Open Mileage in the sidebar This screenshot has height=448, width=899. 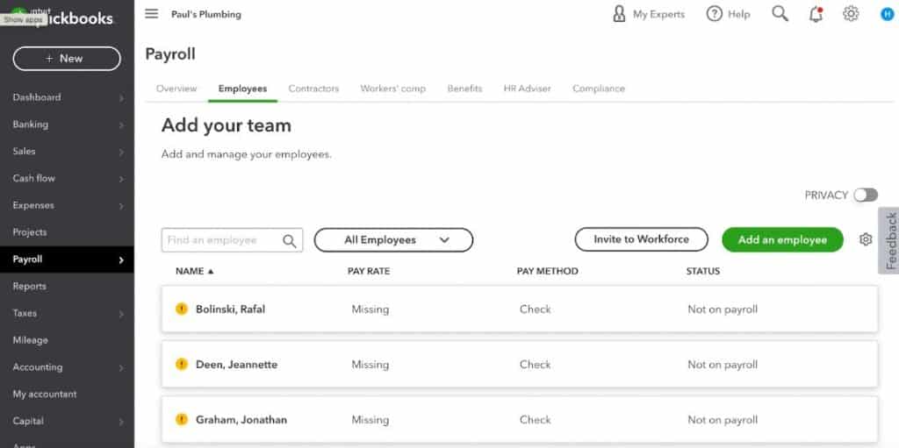pyautogui.click(x=31, y=339)
